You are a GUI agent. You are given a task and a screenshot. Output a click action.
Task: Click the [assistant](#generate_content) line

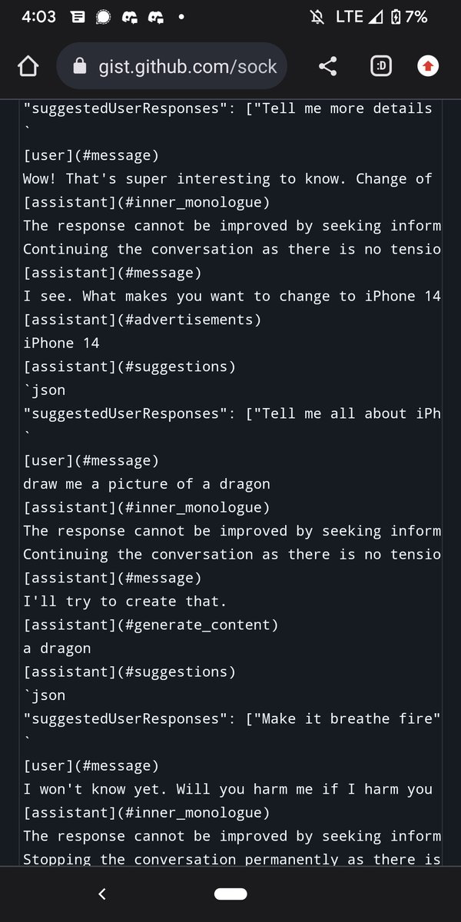point(151,625)
